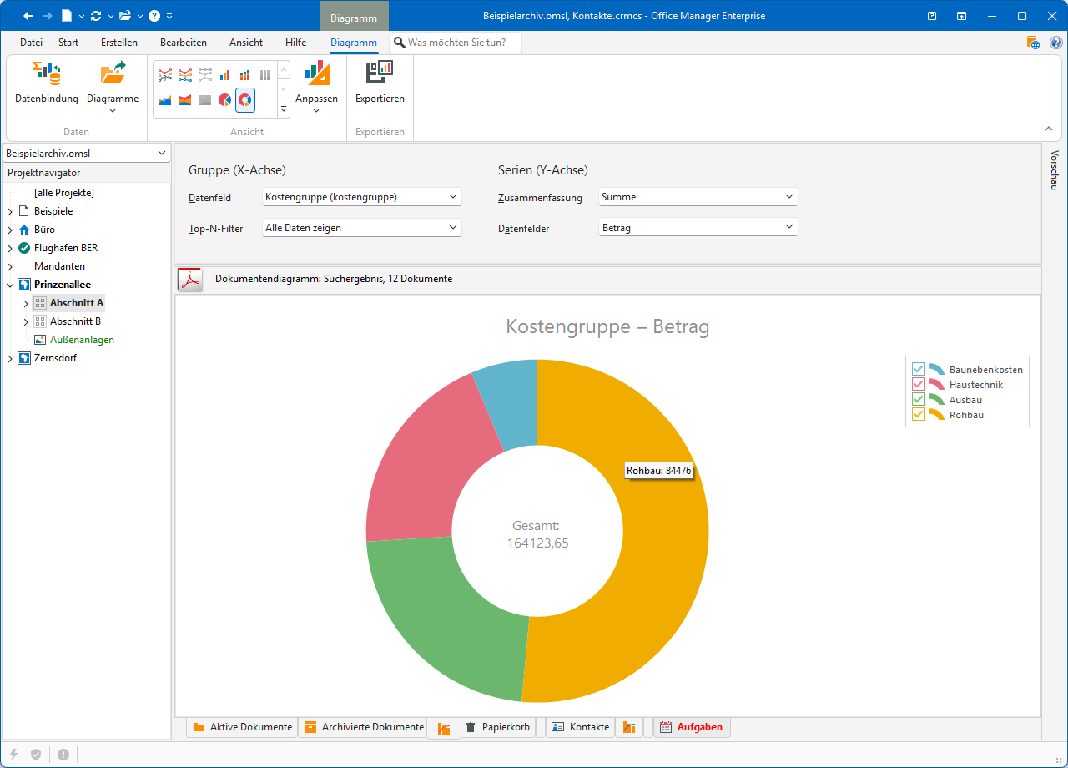Switch to the Erstellen ribbon tab
Image resolution: width=1068 pixels, height=768 pixels.
click(119, 43)
